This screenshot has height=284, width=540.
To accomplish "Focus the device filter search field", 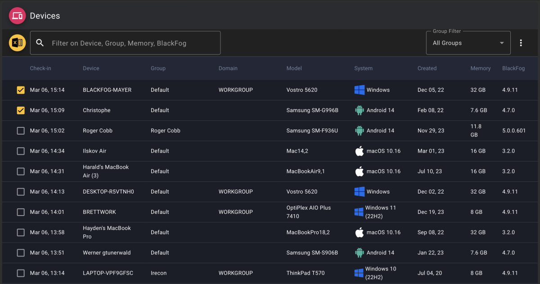I will (x=125, y=43).
